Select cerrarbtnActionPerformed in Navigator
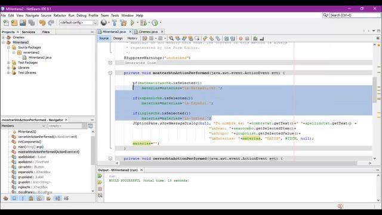 pyautogui.click(x=48, y=137)
